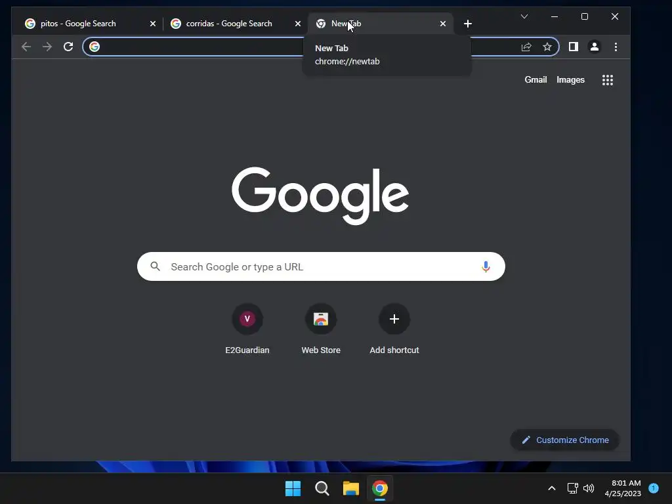672x504 pixels.
Task: Share this page icon in address bar
Action: coord(526,47)
